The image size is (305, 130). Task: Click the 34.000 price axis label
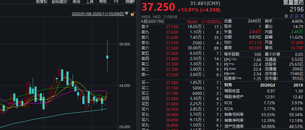click(x=125, y=86)
